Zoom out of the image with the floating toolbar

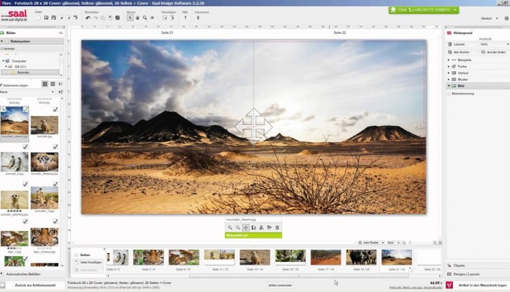238,227
